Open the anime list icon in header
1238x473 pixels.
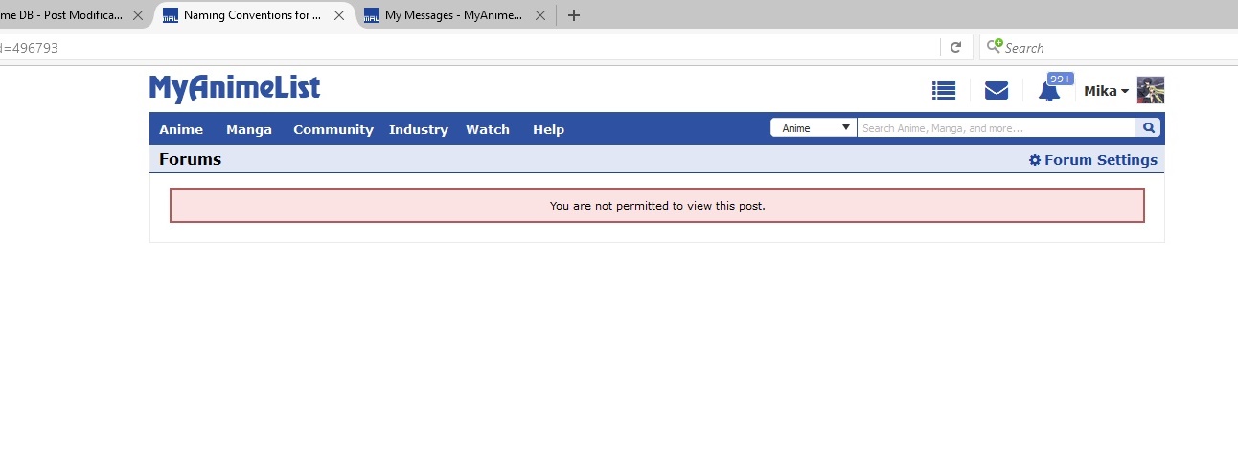pos(944,91)
